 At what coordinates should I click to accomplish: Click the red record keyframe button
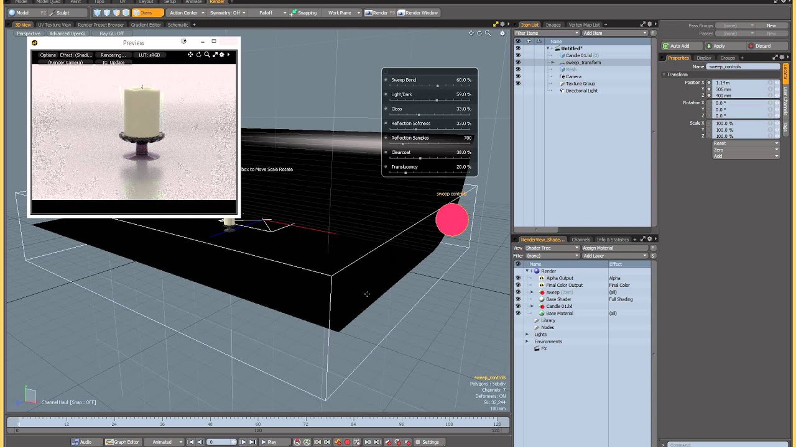pos(347,442)
